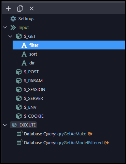This screenshot has width=126, height=164.
Task: Click the EXECUTE step button
Action: click(23, 125)
